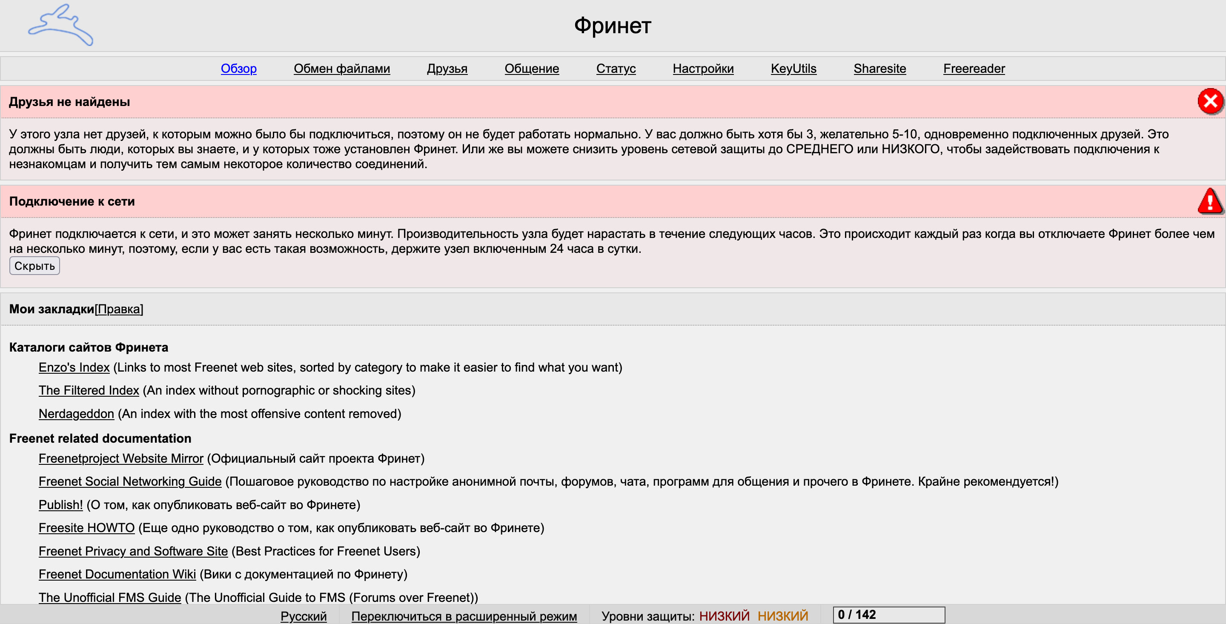Open the Enzo's Index link
Screen dimensions: 1226x624
tap(74, 367)
